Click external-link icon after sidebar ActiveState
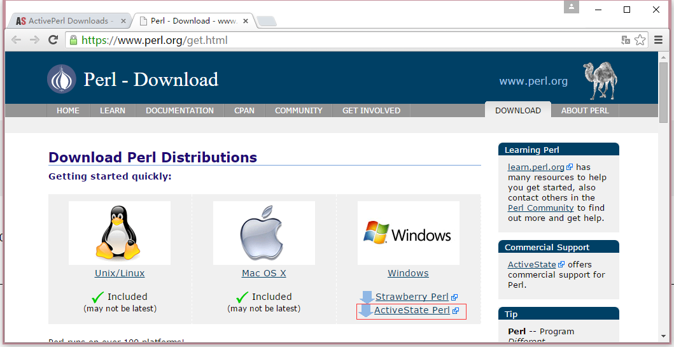 (561, 264)
